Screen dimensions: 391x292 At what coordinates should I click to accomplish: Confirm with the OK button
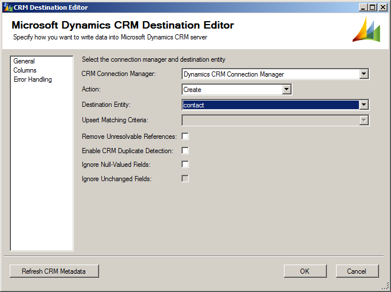pyautogui.click(x=305, y=271)
